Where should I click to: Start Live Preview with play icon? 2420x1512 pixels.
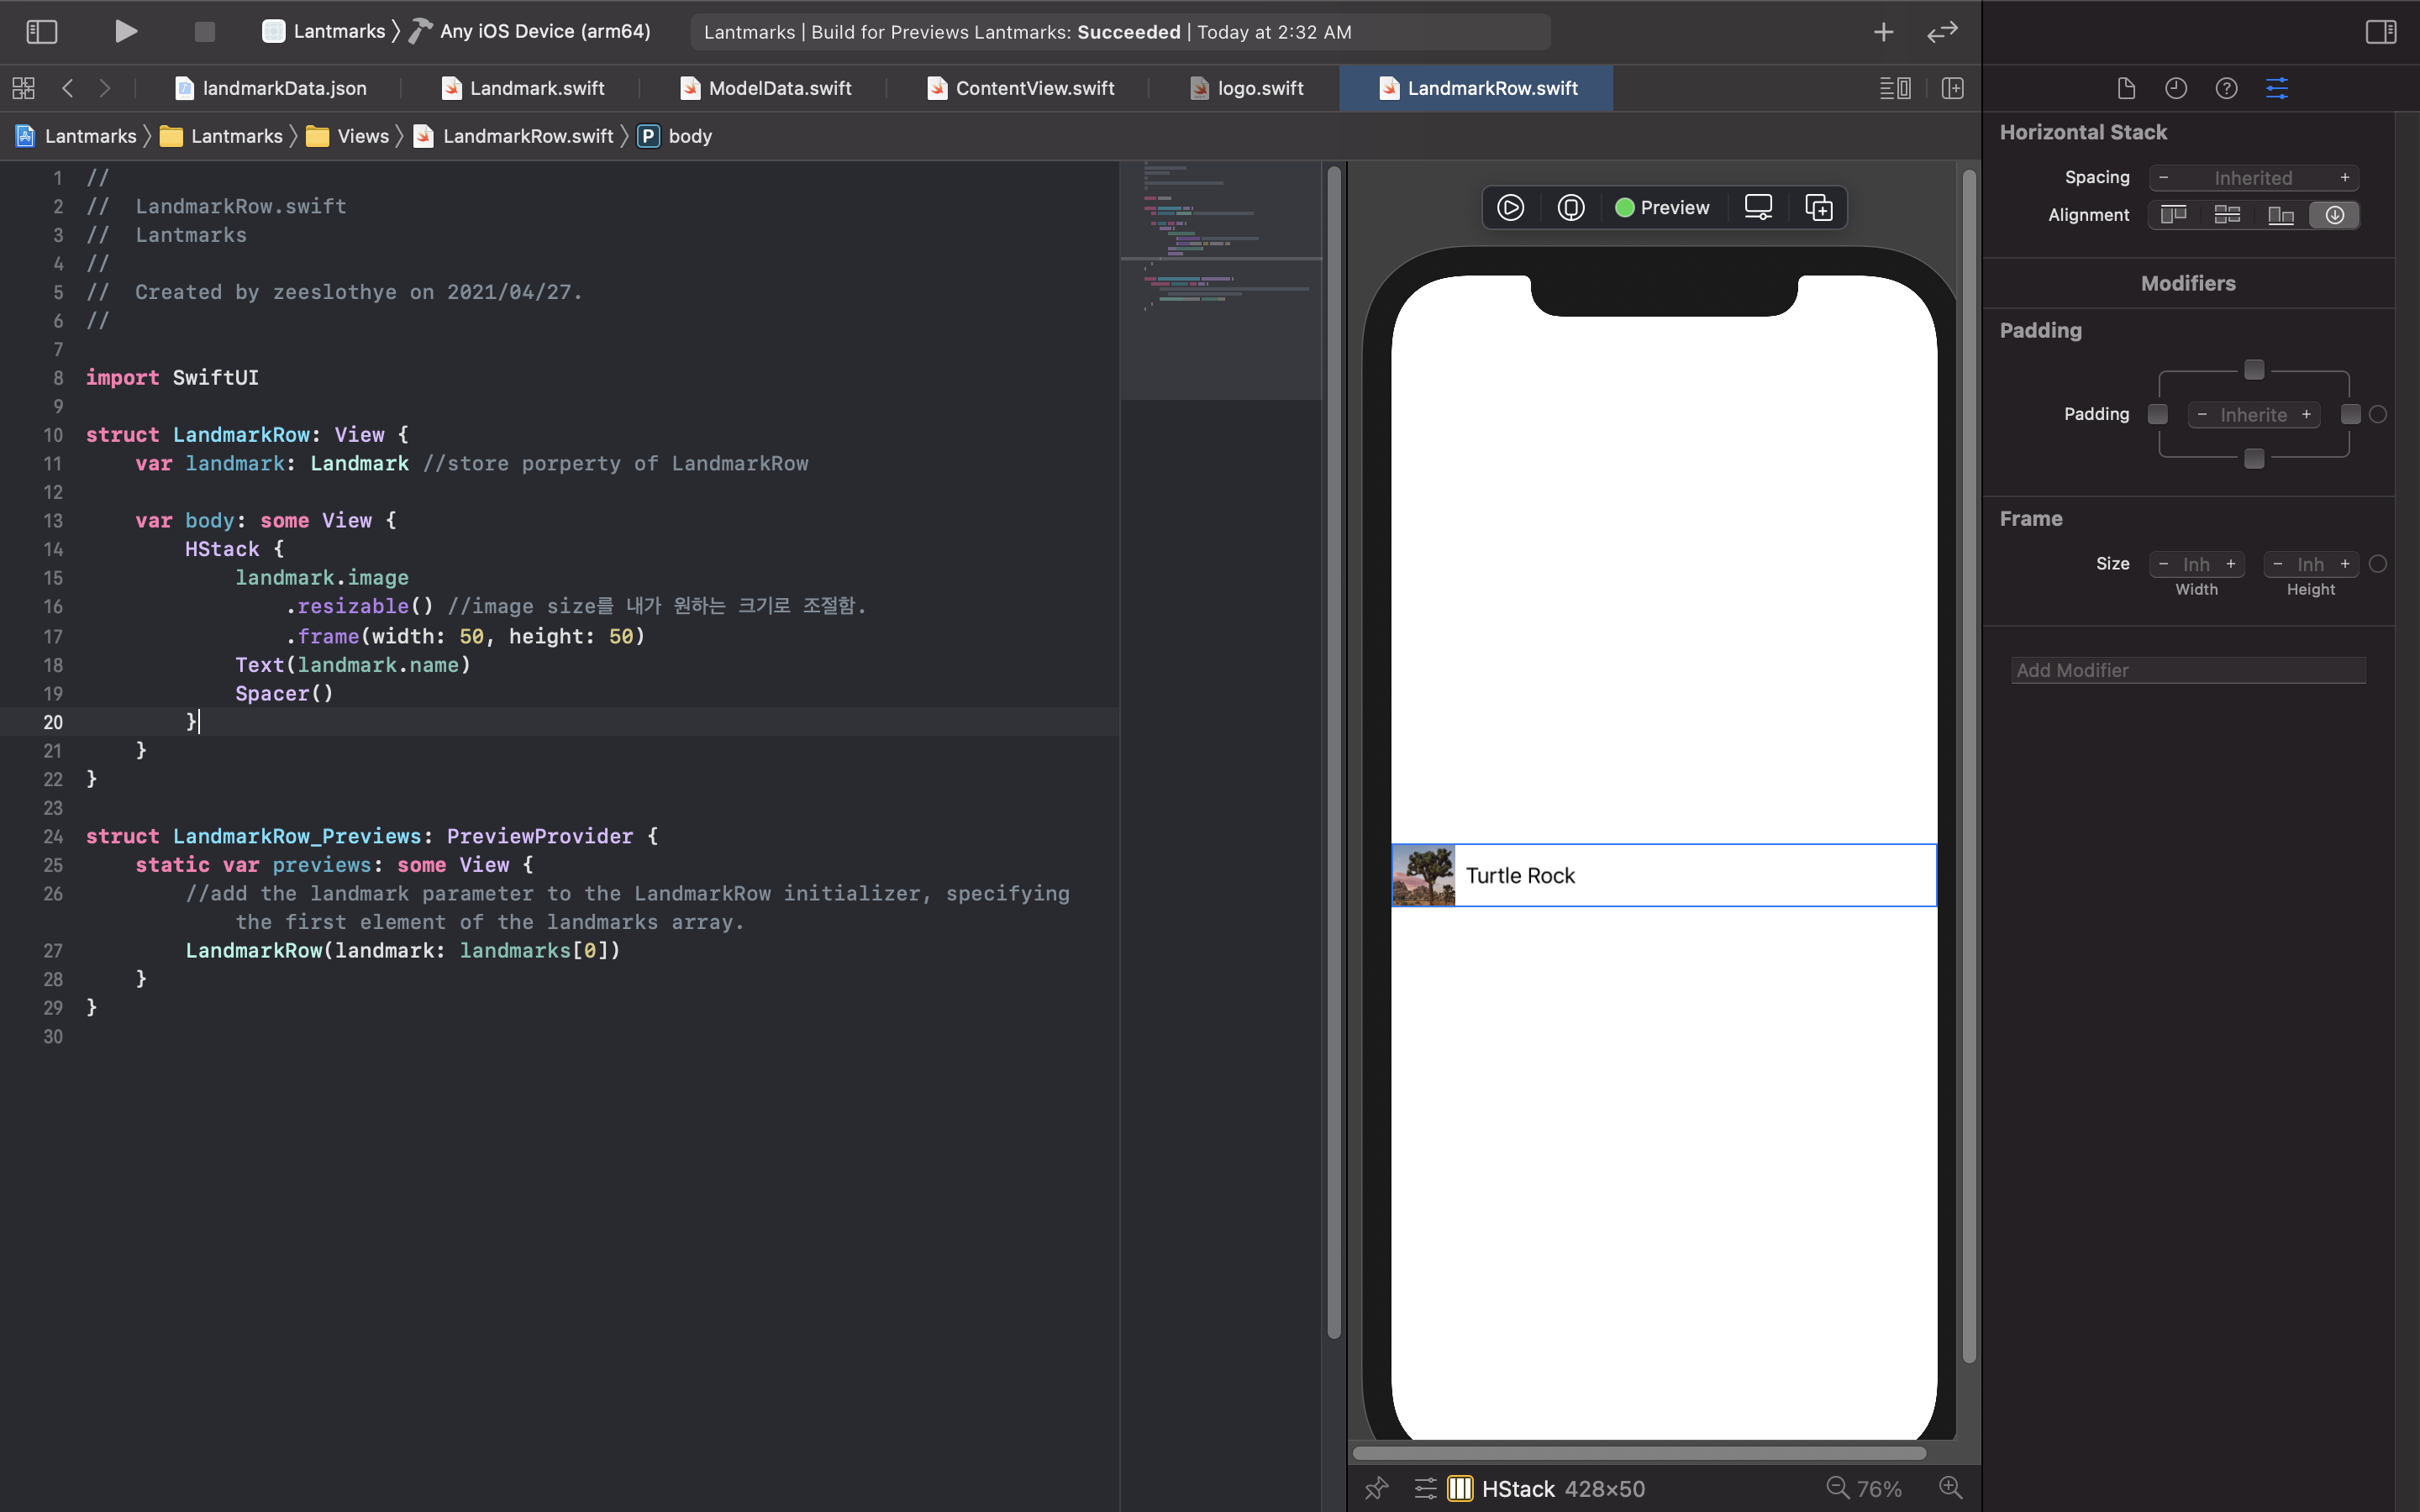[x=1510, y=207]
